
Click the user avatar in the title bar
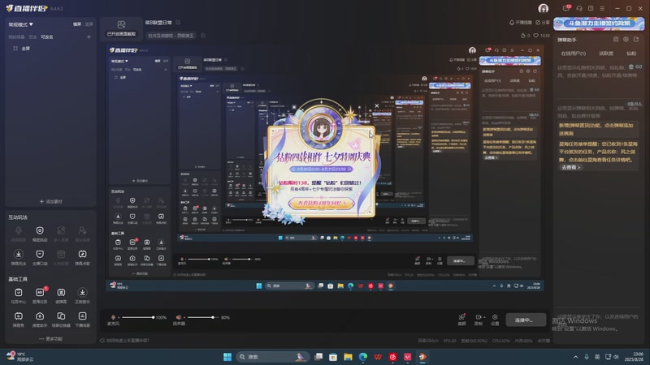(543, 8)
